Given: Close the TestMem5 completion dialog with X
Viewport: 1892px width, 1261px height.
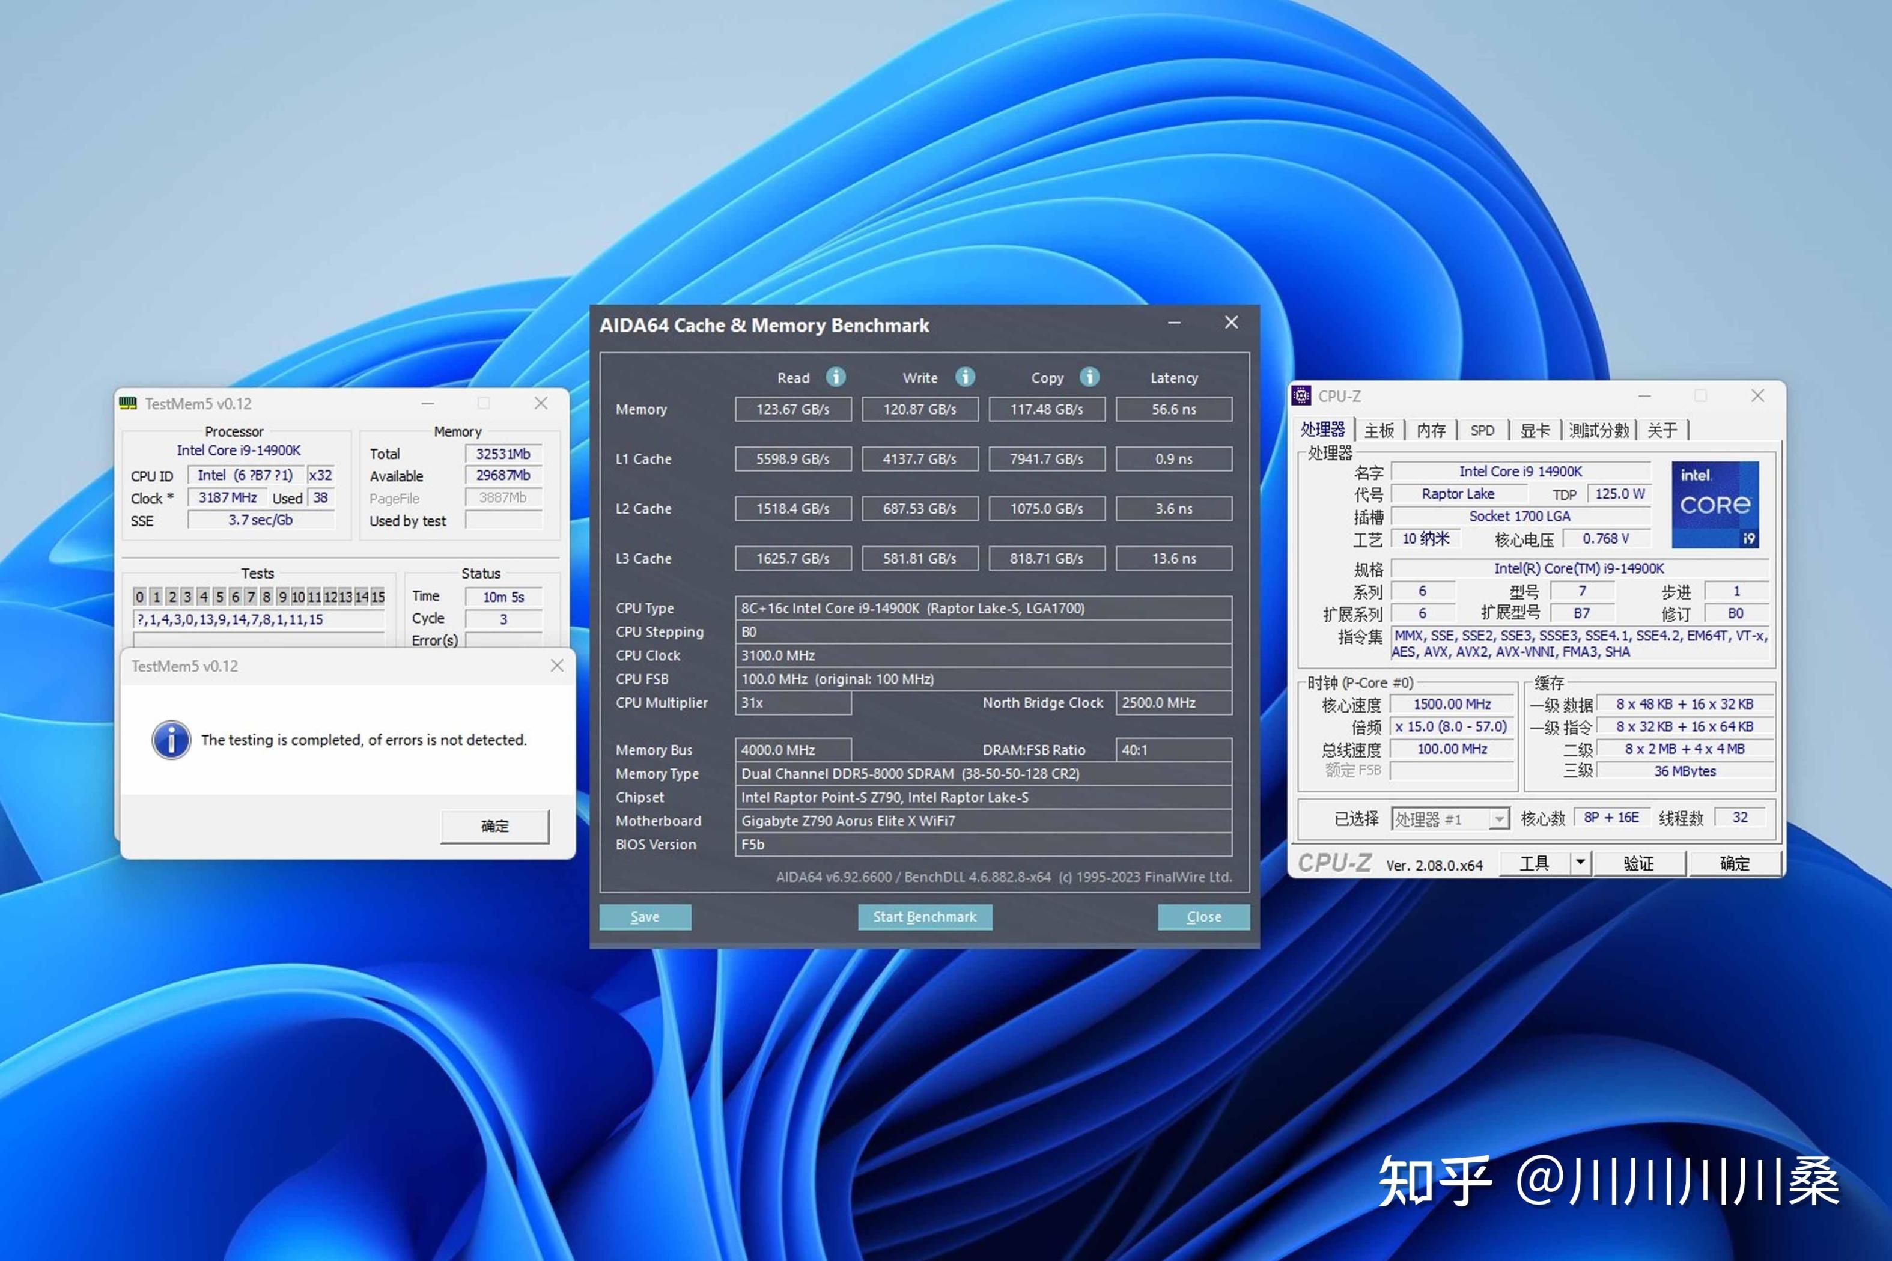Looking at the screenshot, I should tap(556, 666).
